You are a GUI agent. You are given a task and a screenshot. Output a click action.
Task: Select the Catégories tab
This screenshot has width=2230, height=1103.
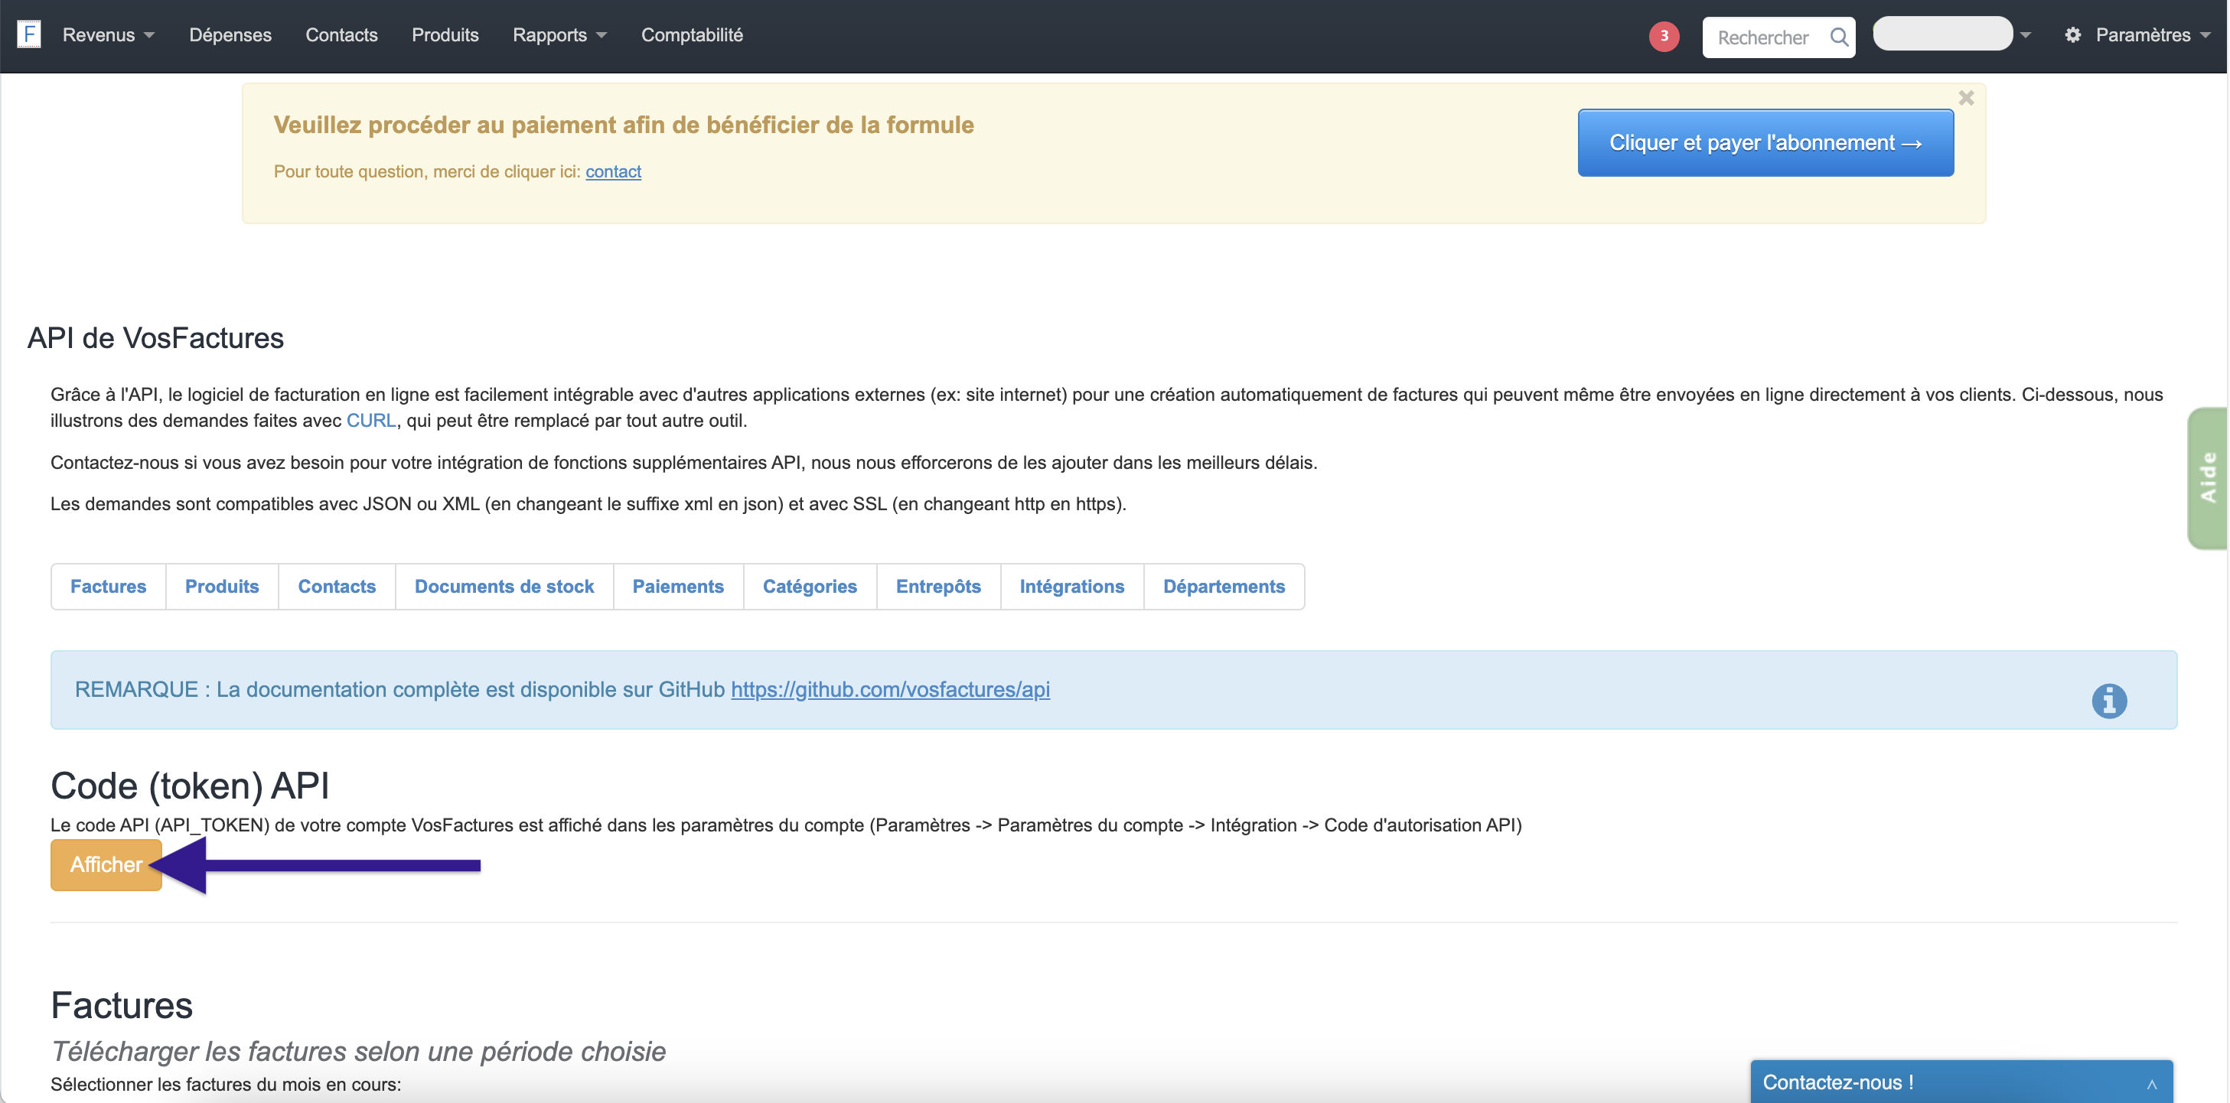(810, 587)
